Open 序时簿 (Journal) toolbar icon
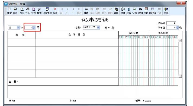This screenshot has height=106, width=193. [x=153, y=11]
